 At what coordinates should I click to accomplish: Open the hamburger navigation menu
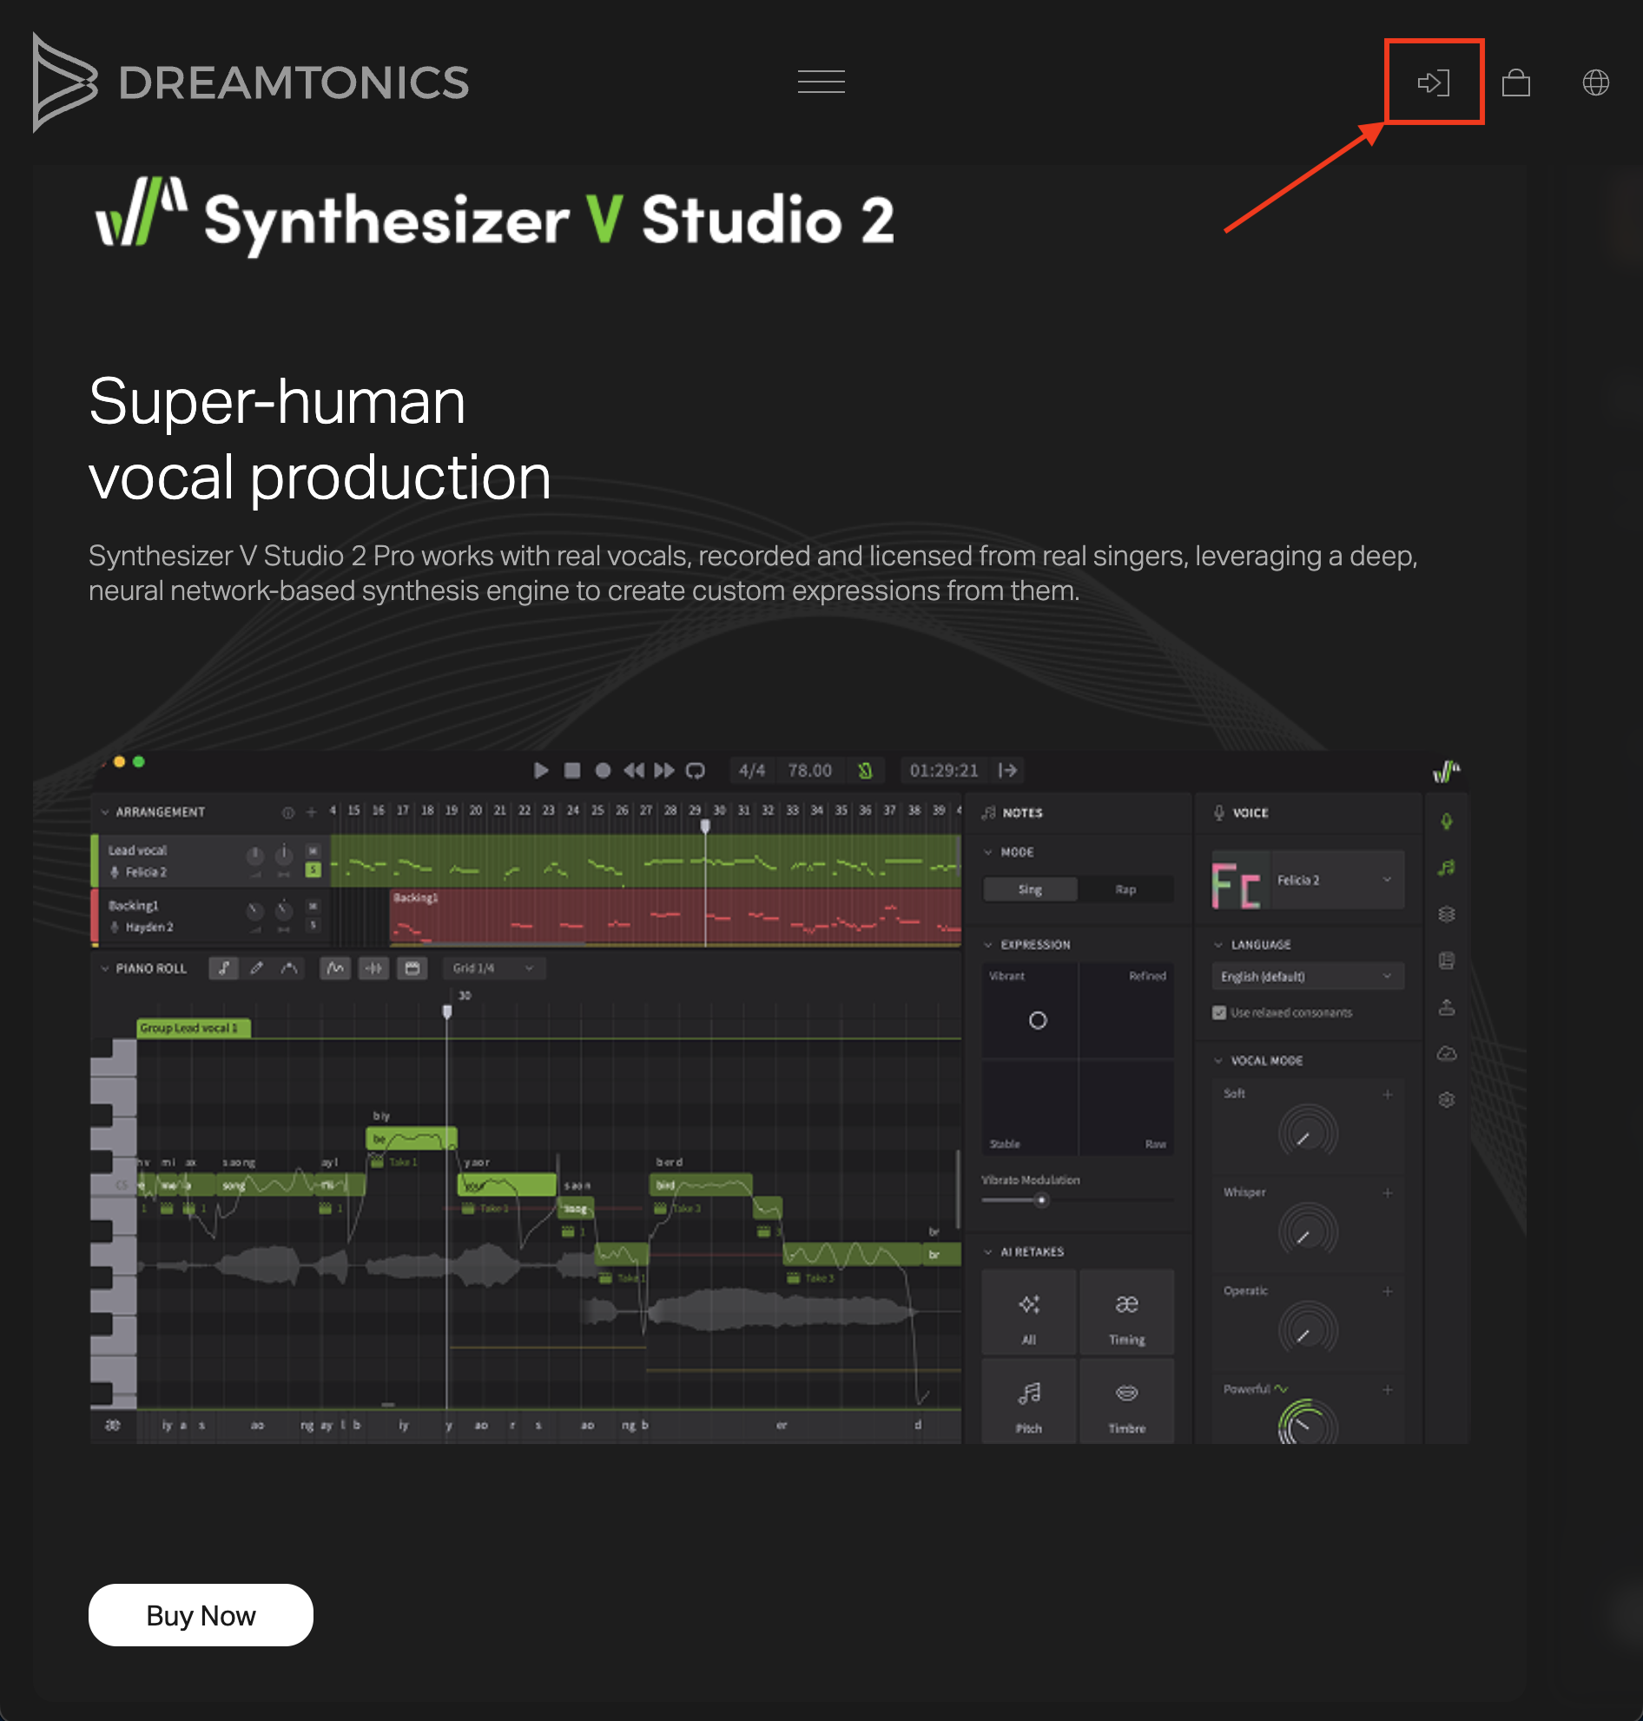click(821, 82)
